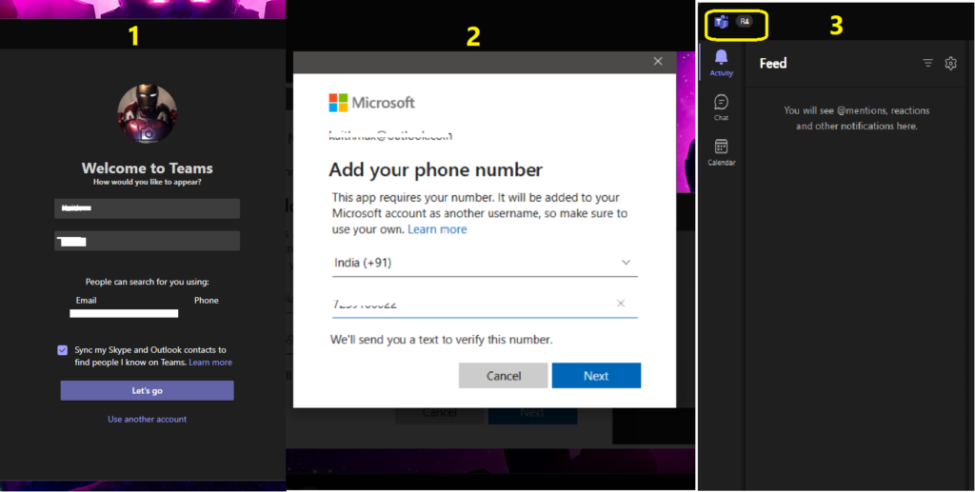Image resolution: width=975 pixels, height=492 pixels.
Task: Open the Feed settings gear icon
Action: [x=950, y=63]
